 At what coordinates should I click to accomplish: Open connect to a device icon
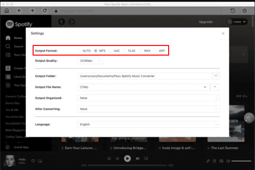pyautogui.click(x=221, y=161)
